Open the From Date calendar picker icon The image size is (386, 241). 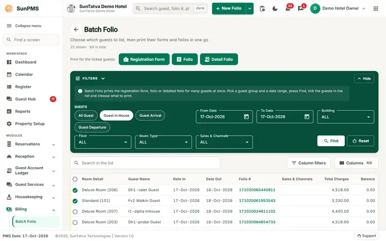(x=246, y=117)
